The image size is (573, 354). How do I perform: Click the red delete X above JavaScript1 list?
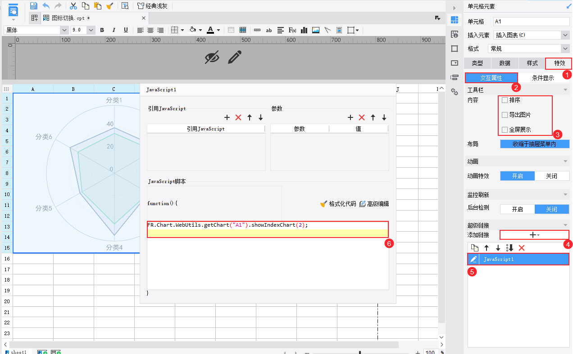pyautogui.click(x=522, y=248)
